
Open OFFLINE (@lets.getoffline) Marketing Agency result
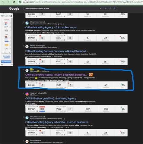pos(51,99)
